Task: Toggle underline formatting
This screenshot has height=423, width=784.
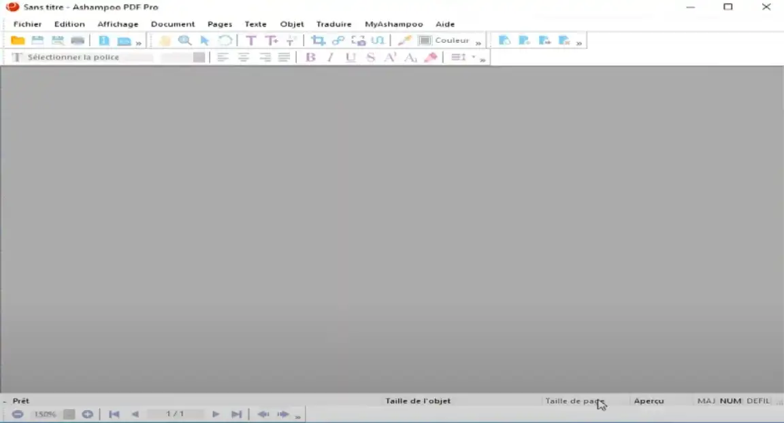Action: click(x=350, y=58)
